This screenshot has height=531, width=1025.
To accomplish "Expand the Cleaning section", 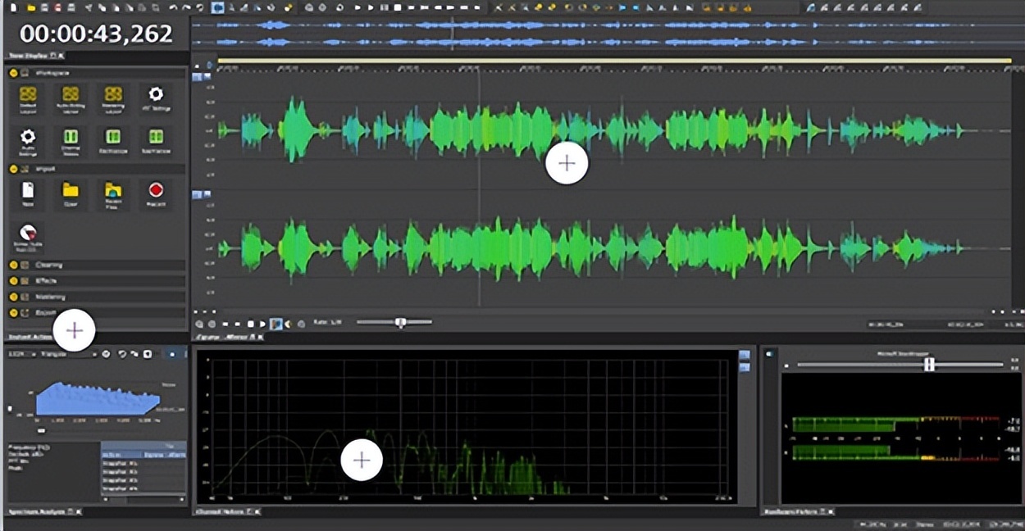I will [x=14, y=265].
